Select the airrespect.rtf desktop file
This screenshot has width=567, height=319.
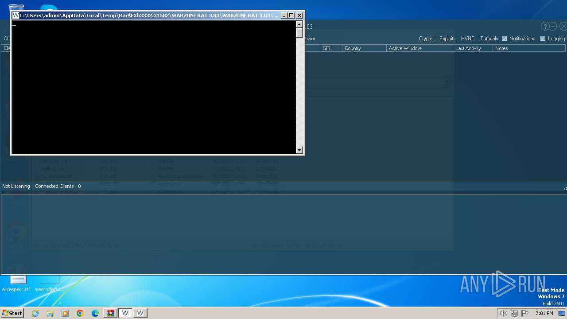click(x=16, y=284)
